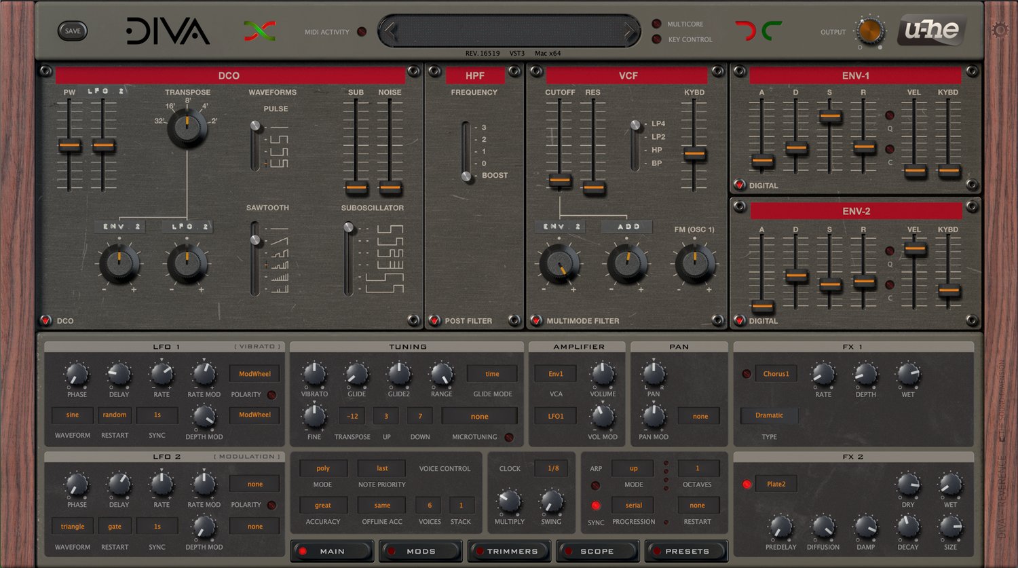The height and width of the screenshot is (568, 1018).
Task: Select next preset with right arrow
Action: (x=628, y=31)
